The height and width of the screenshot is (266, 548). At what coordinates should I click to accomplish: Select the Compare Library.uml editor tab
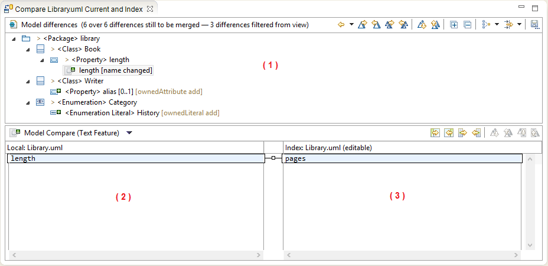(79, 9)
